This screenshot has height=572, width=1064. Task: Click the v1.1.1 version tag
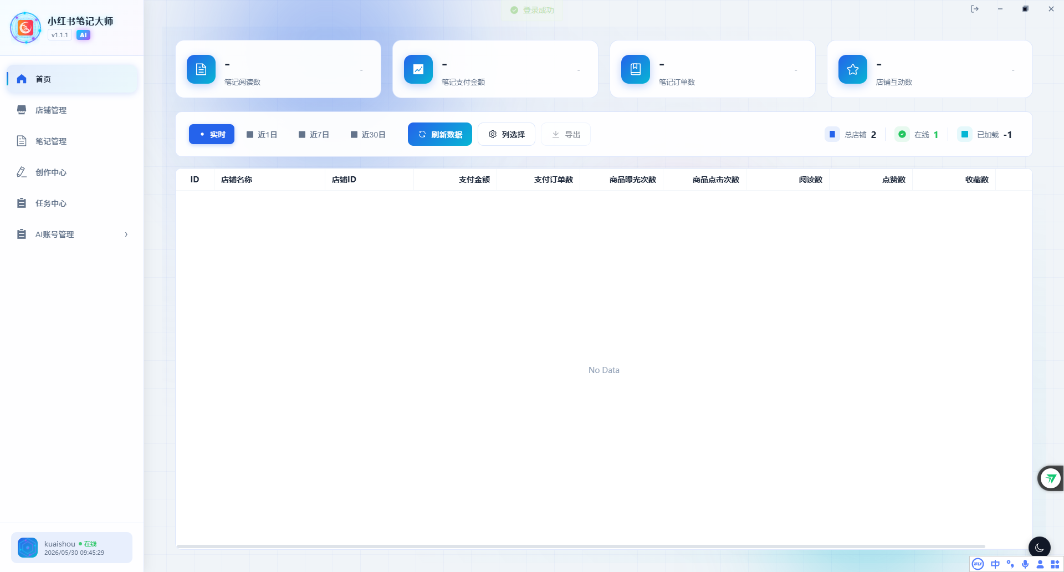[x=60, y=35]
